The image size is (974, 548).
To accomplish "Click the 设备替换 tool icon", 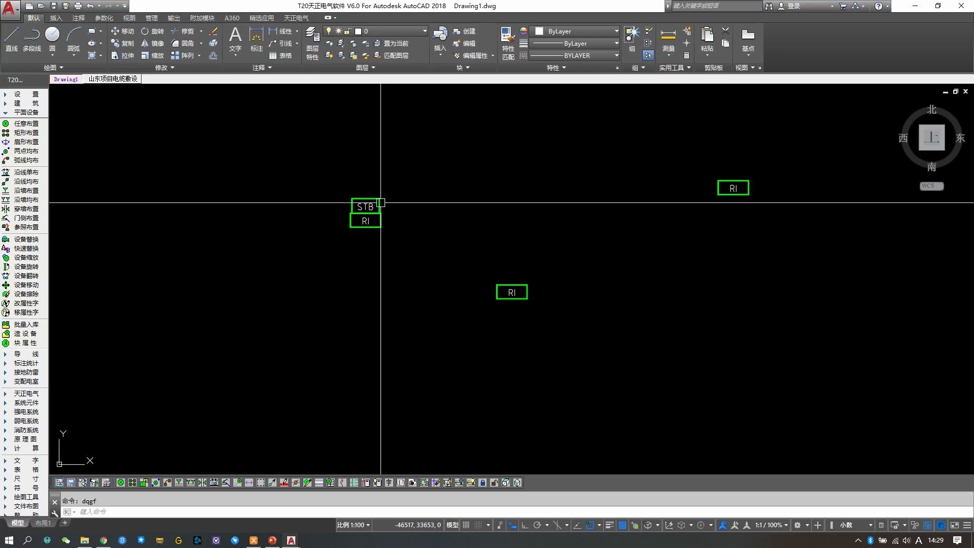I will pos(6,239).
